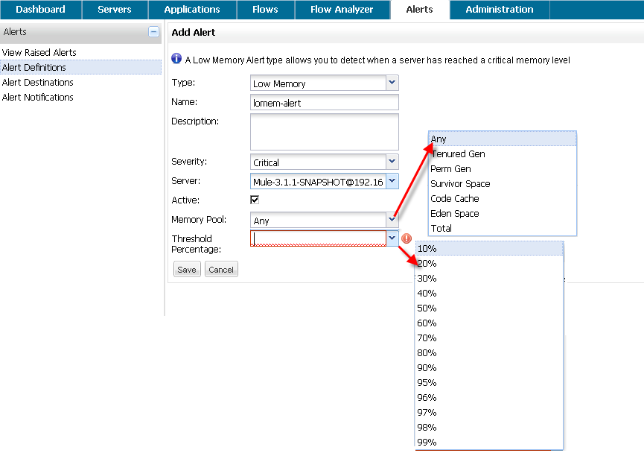This screenshot has height=453, width=644.
Task: Click the red error icon next to Threshold
Action: (x=406, y=238)
